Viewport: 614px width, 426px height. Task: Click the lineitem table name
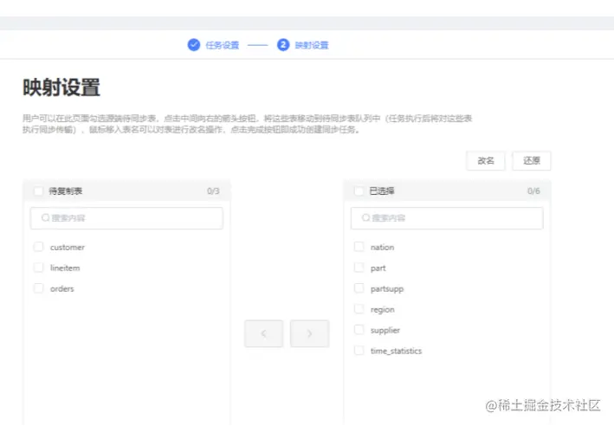[x=65, y=268]
